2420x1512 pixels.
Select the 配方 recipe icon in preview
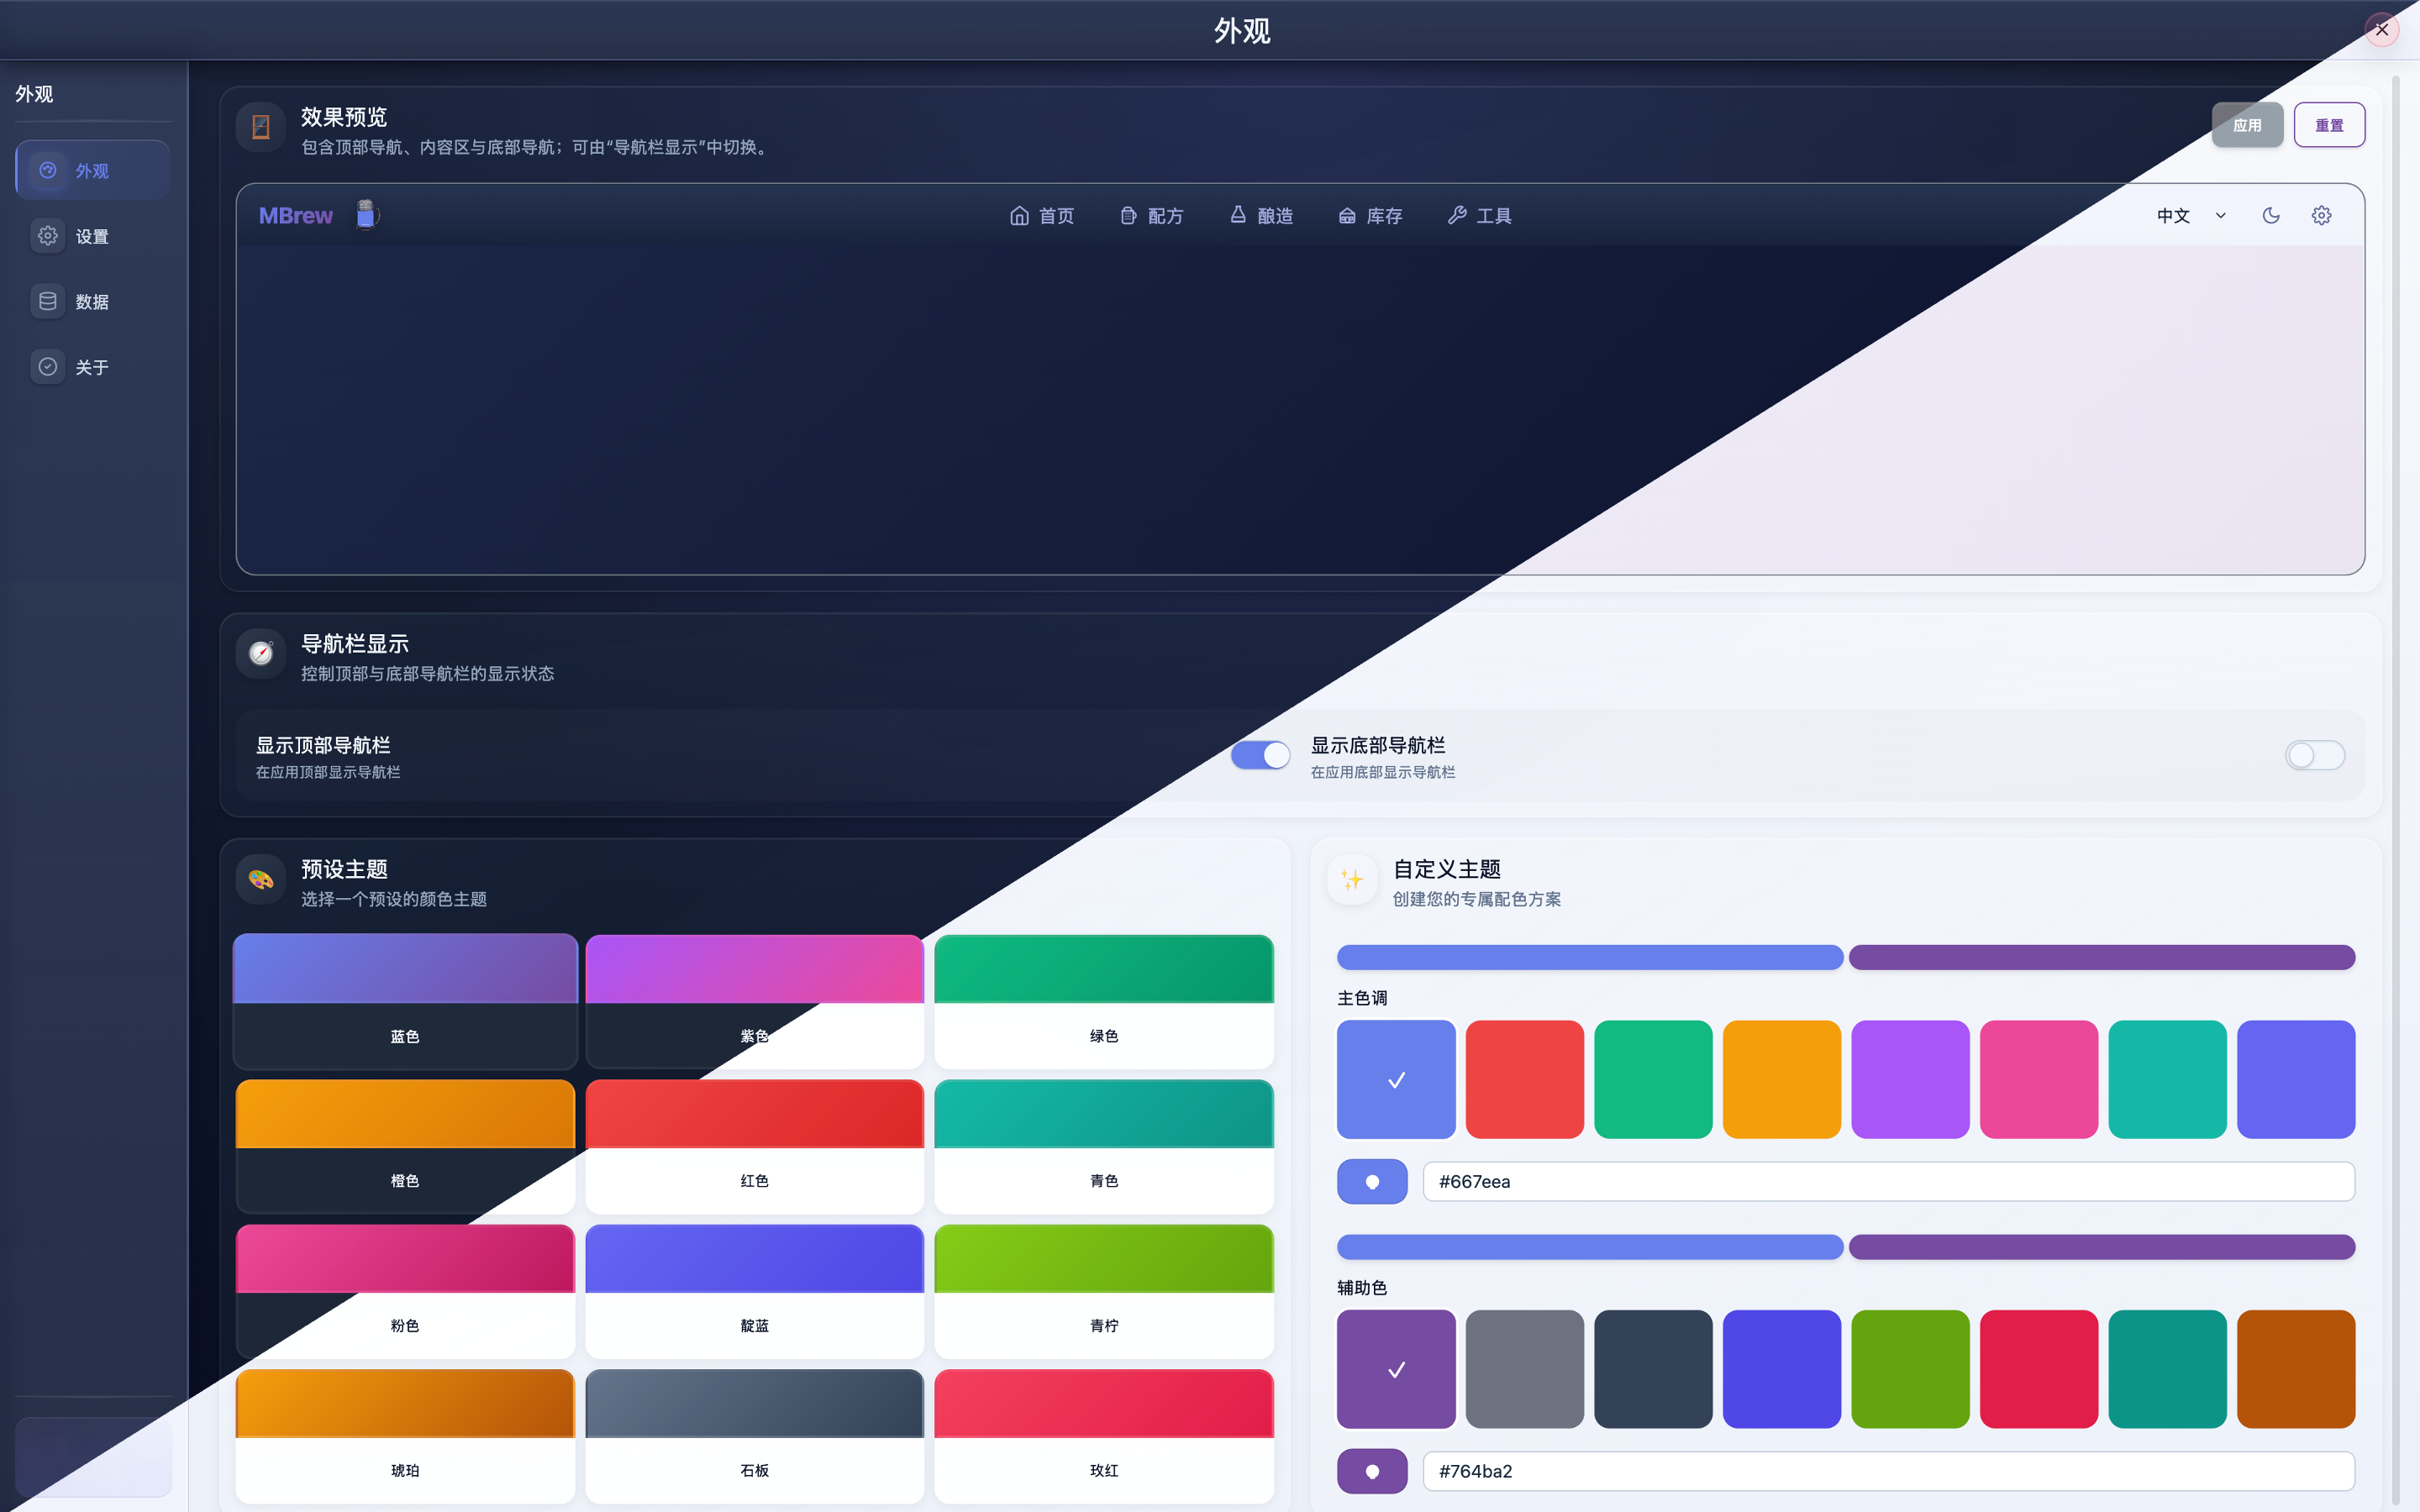click(x=1128, y=215)
